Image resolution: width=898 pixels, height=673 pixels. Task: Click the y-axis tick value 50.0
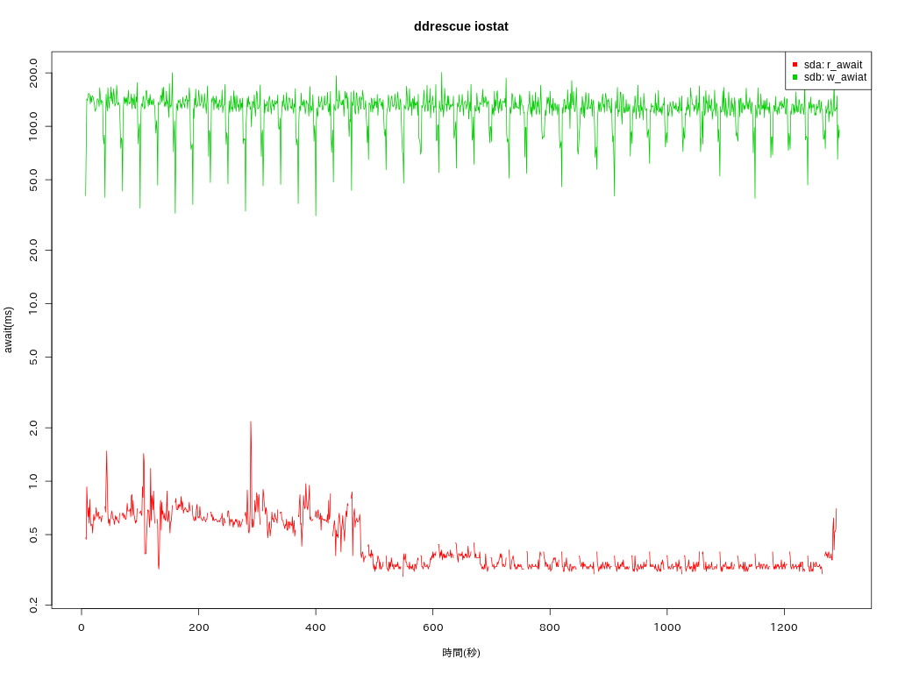[x=33, y=180]
